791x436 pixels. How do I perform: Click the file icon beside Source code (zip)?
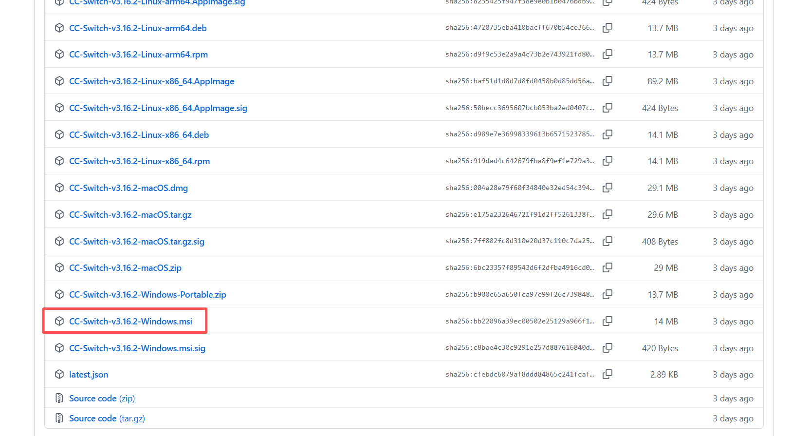click(59, 398)
